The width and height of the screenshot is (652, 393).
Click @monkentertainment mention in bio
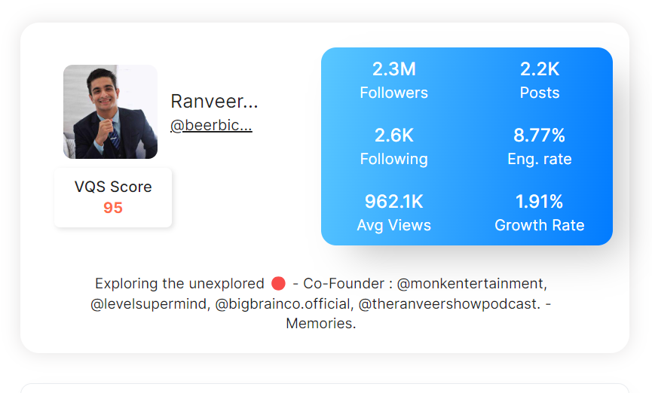click(x=472, y=283)
